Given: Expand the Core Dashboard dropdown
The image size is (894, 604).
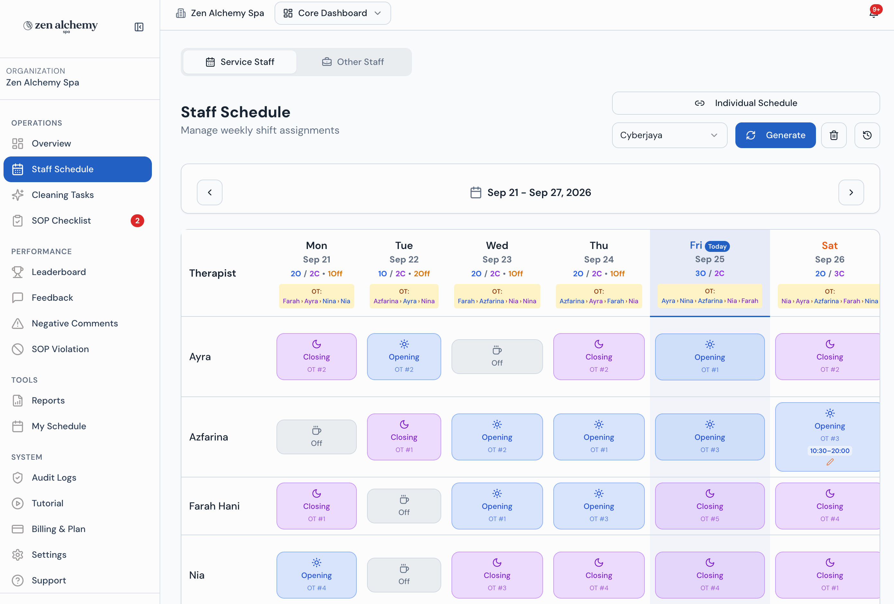Looking at the screenshot, I should pos(332,13).
